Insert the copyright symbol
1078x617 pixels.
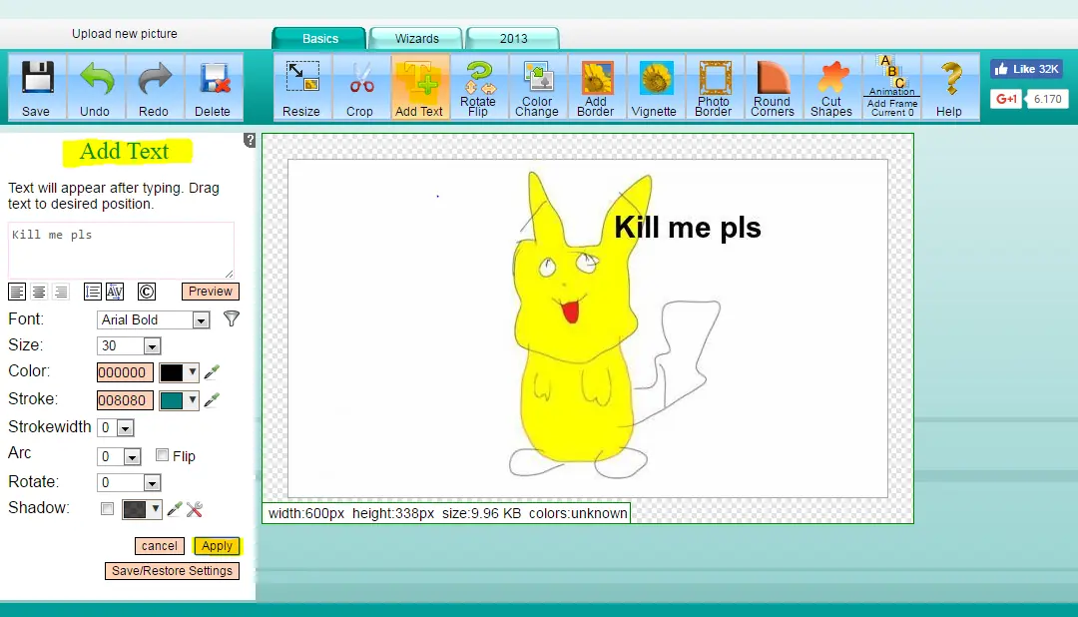point(147,292)
